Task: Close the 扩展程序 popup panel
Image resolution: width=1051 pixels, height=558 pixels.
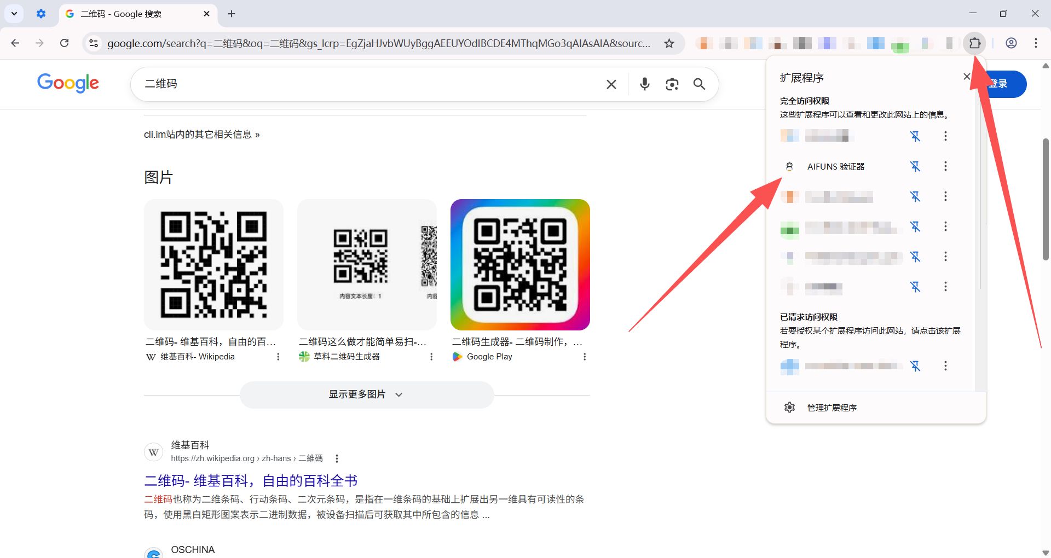Action: pyautogui.click(x=967, y=77)
